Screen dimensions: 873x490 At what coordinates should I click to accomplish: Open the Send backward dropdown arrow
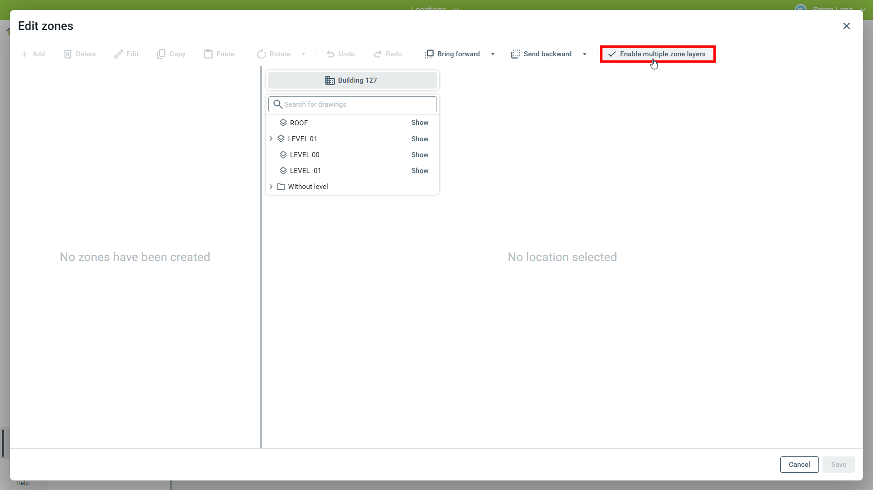[585, 54]
